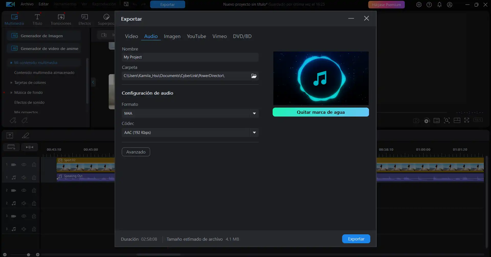Select Efectos de sonido in library
The width and height of the screenshot is (491, 257).
[29, 102]
